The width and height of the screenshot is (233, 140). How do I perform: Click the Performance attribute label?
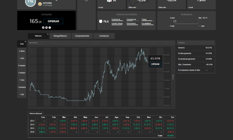(131, 23)
